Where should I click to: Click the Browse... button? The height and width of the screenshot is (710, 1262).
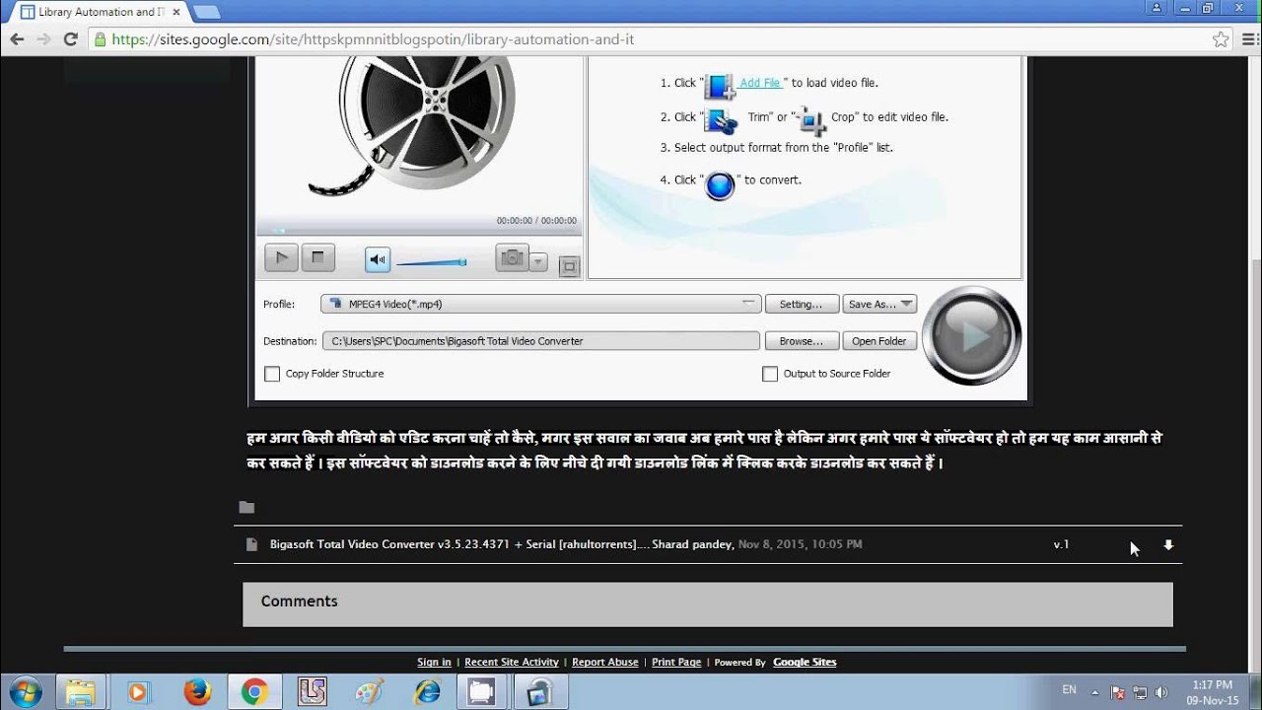pos(802,341)
